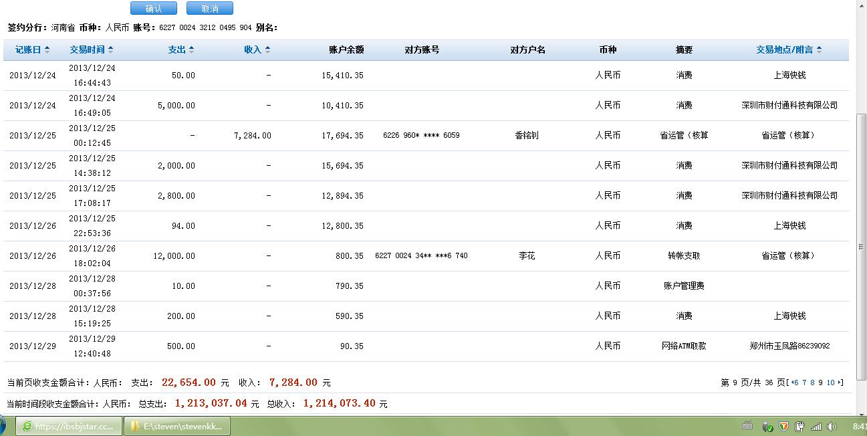
Task: Open the 360 security shield tray icon
Action: (784, 426)
